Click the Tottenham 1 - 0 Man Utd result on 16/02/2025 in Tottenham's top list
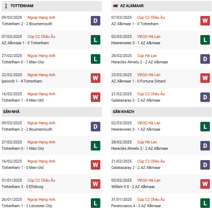Image resolution: width=212 pixels, height=210 pixels. (23, 100)
